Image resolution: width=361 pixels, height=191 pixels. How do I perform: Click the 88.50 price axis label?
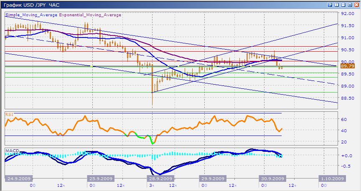tap(347, 98)
